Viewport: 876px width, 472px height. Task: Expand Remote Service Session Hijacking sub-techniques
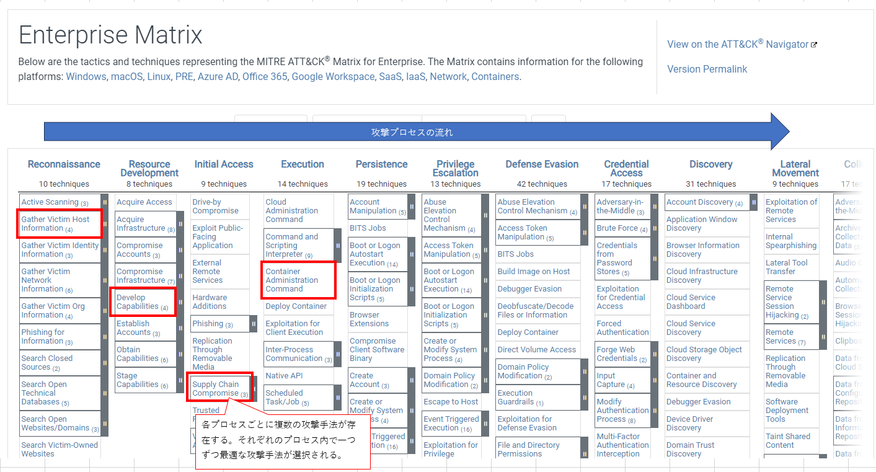pyautogui.click(x=823, y=302)
